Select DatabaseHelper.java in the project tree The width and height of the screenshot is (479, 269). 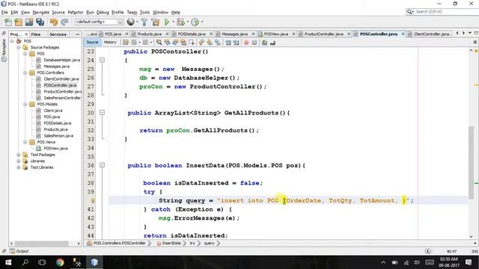click(x=61, y=60)
